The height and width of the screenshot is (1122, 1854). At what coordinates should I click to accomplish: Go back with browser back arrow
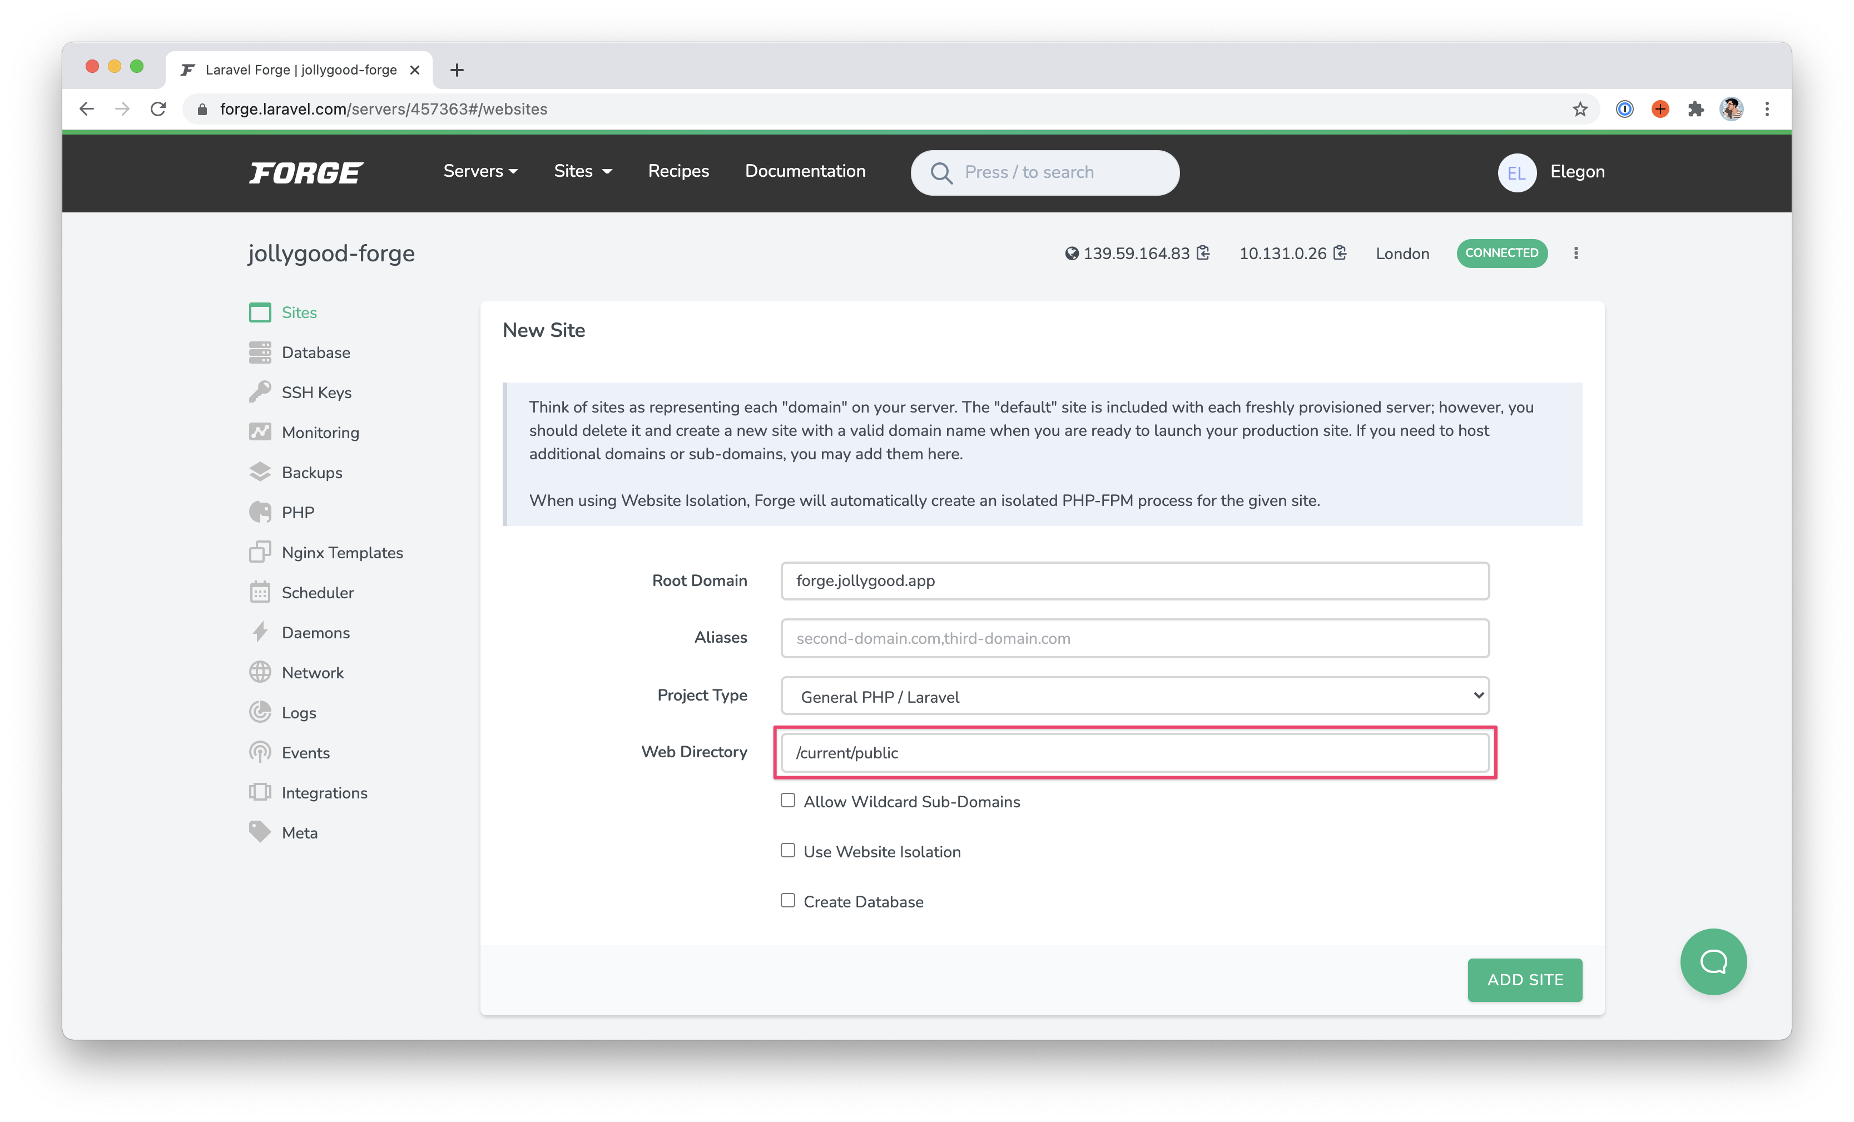[87, 109]
